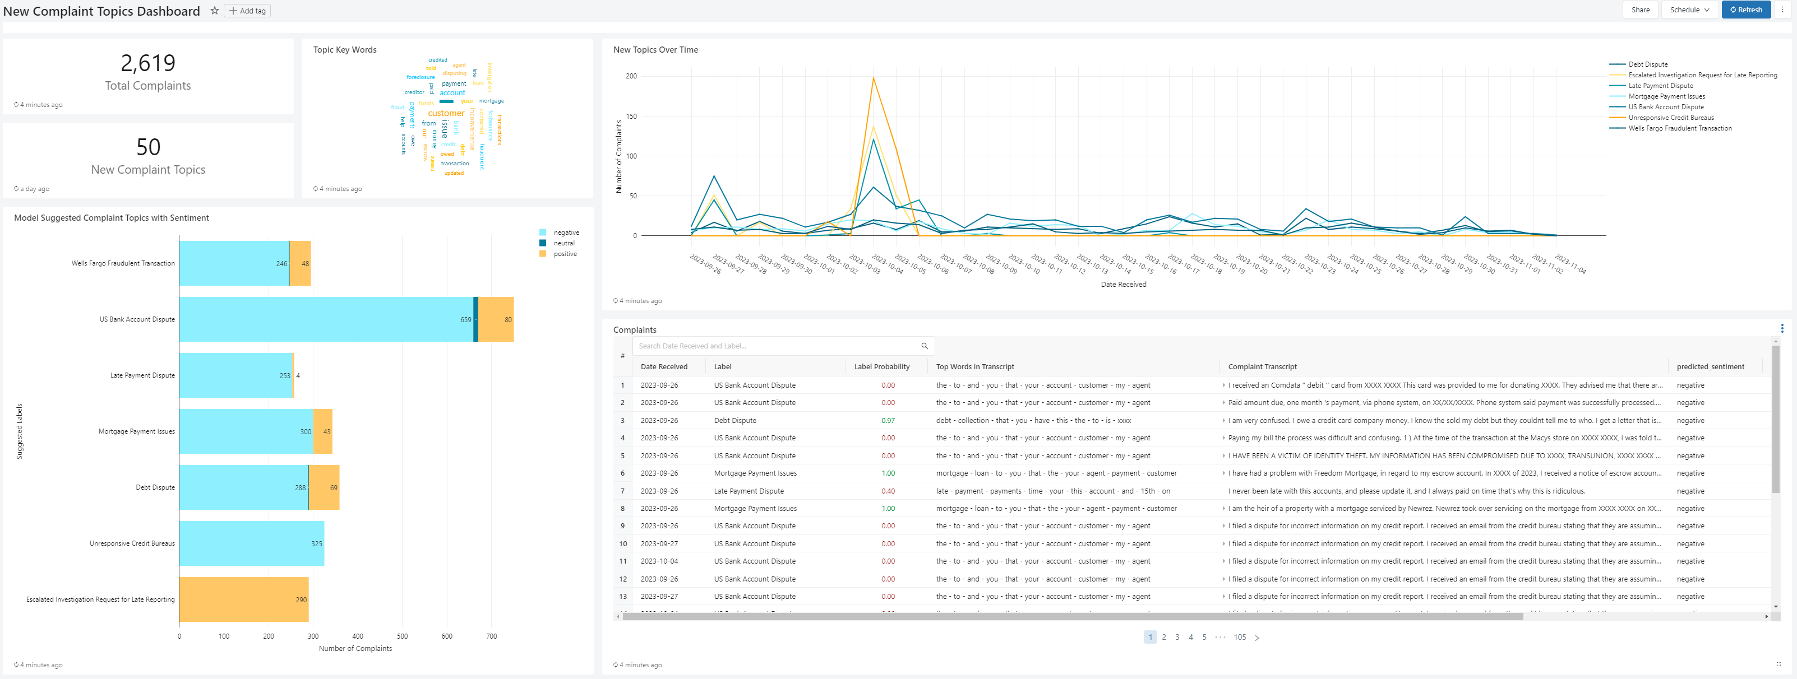This screenshot has height=679, width=1797.
Task: Star the dashboard as favorite
Action: click(215, 11)
